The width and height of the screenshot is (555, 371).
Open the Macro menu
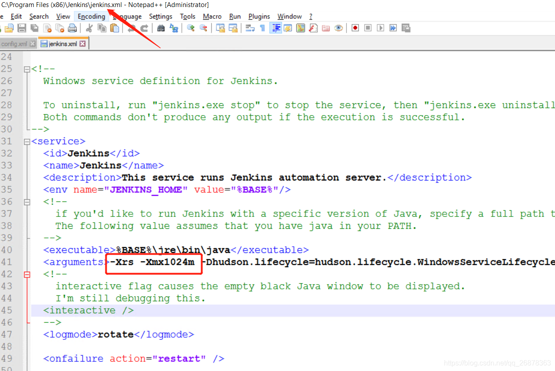point(213,16)
